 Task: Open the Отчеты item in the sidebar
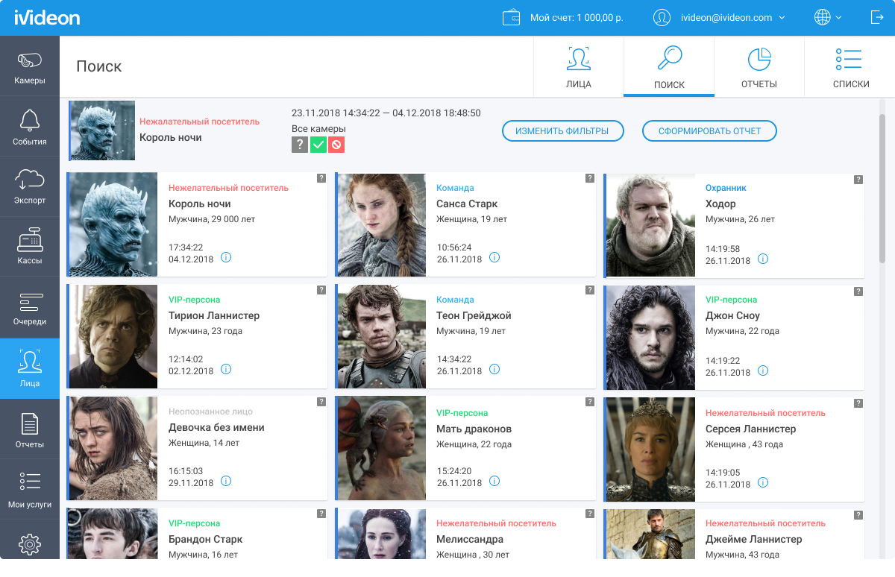[x=30, y=429]
